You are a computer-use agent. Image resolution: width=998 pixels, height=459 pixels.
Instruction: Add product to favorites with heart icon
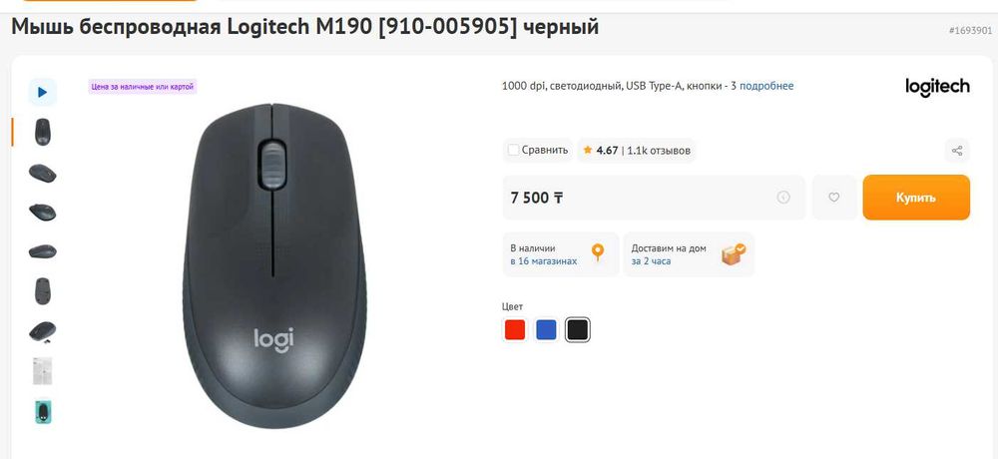(833, 198)
